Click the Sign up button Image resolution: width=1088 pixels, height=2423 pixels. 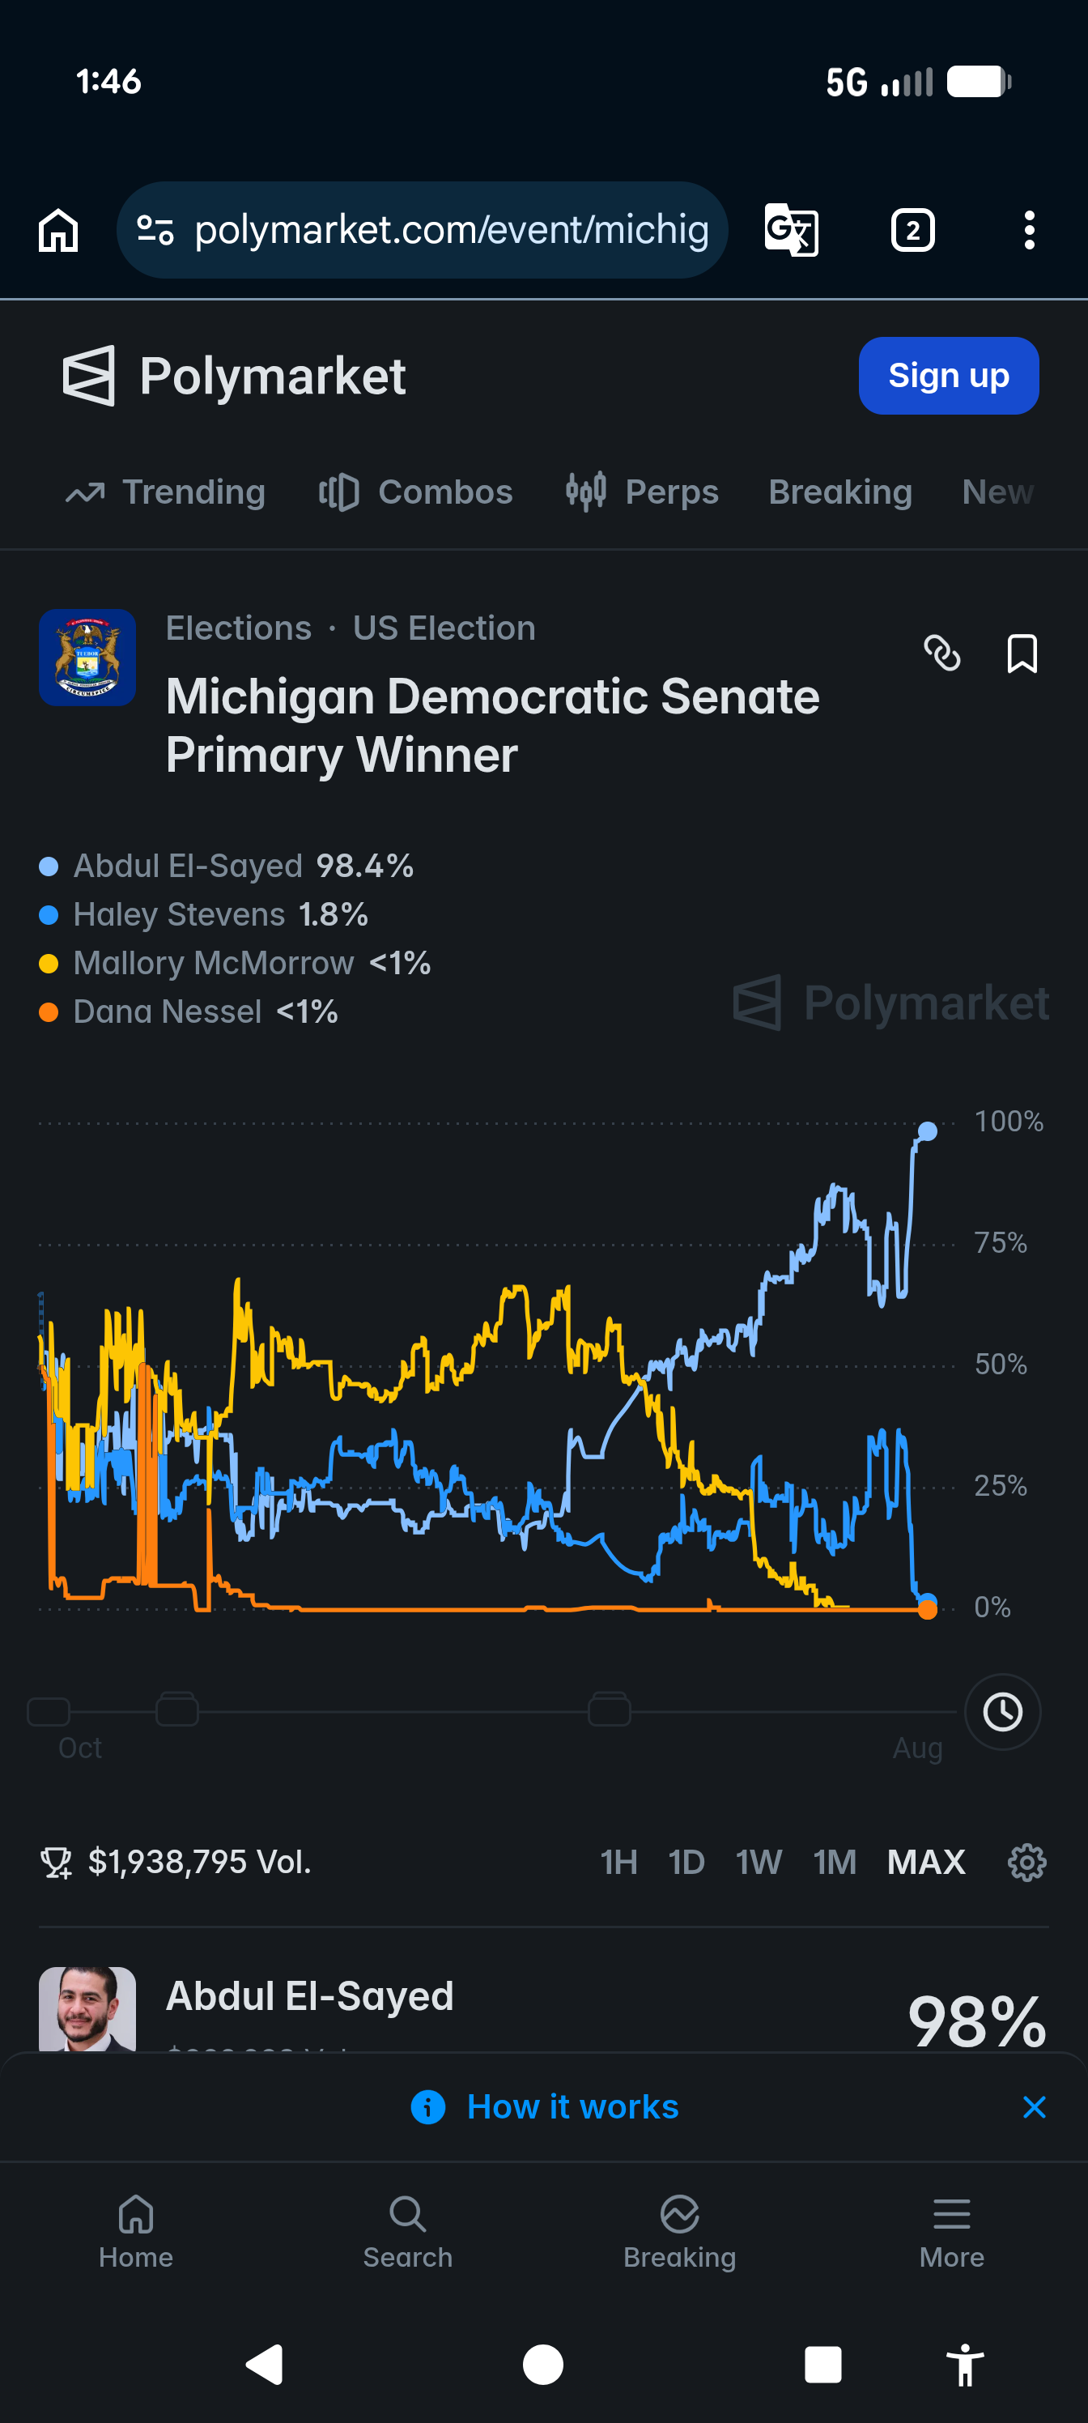click(948, 375)
